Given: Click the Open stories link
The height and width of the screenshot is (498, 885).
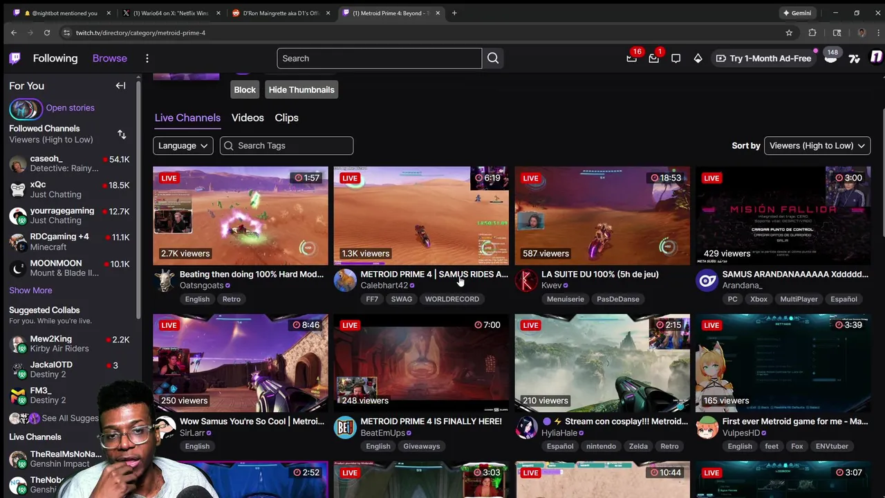Looking at the screenshot, I should pos(70,108).
